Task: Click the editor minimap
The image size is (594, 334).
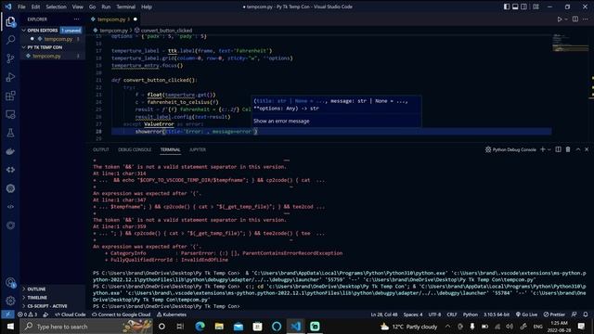Action: pyautogui.click(x=570, y=44)
